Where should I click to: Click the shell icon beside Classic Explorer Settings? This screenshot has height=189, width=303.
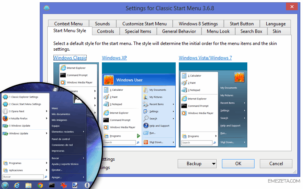pos(5,97)
